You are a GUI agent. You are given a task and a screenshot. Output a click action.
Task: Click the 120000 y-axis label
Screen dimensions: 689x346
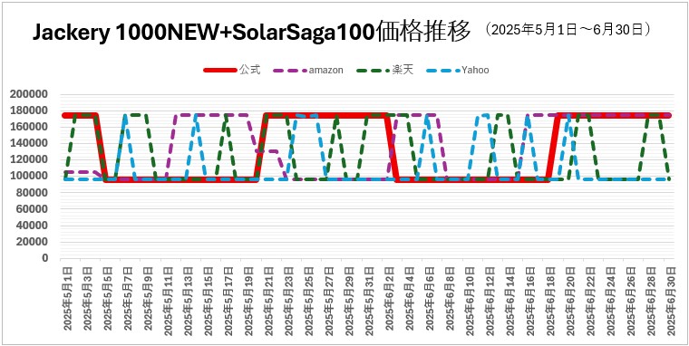point(29,159)
